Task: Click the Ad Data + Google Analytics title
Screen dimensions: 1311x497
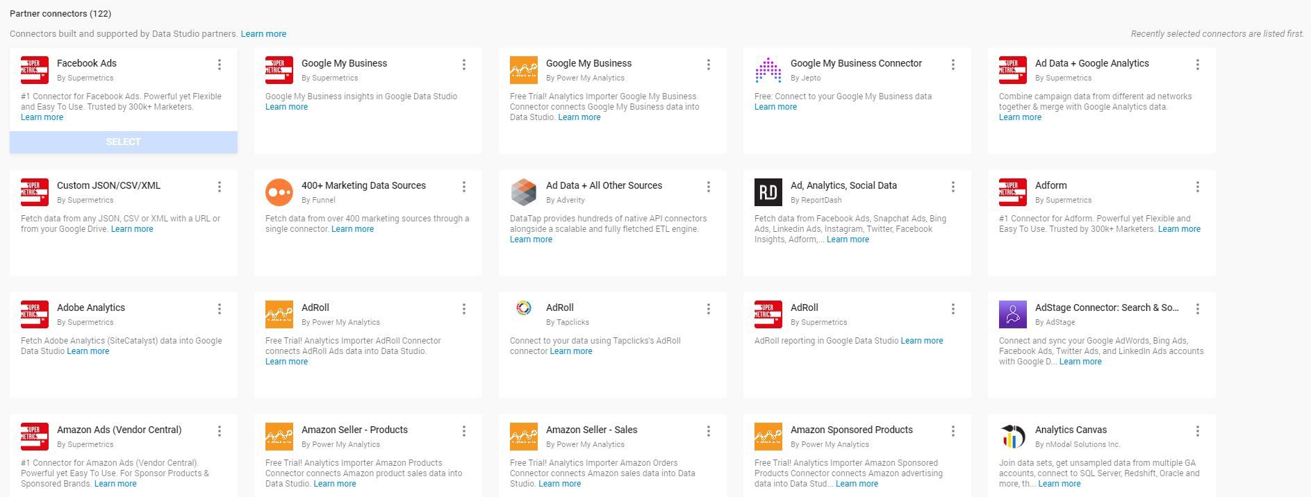Action: (1092, 63)
